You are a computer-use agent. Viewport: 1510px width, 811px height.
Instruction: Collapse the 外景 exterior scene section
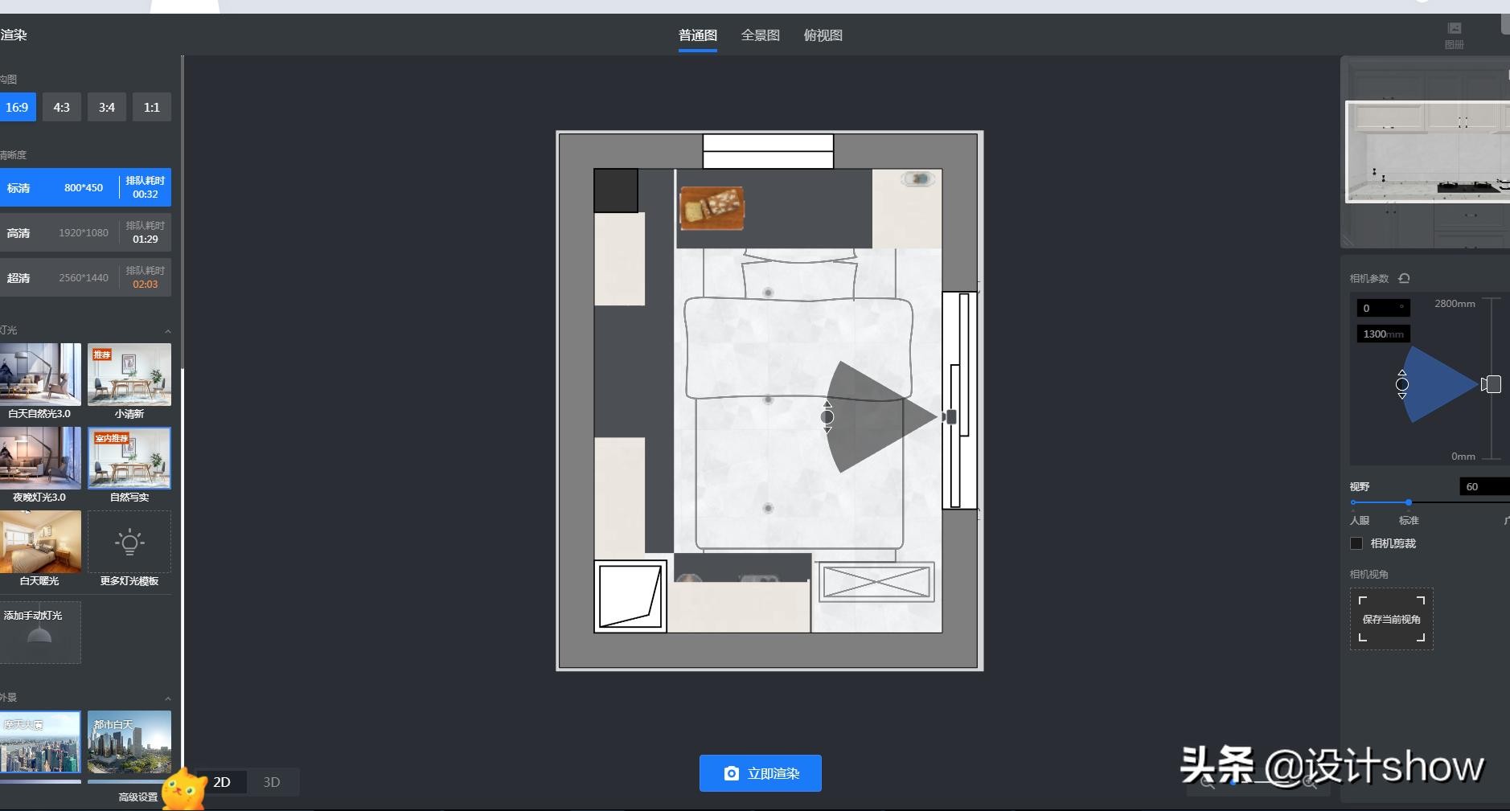[167, 698]
